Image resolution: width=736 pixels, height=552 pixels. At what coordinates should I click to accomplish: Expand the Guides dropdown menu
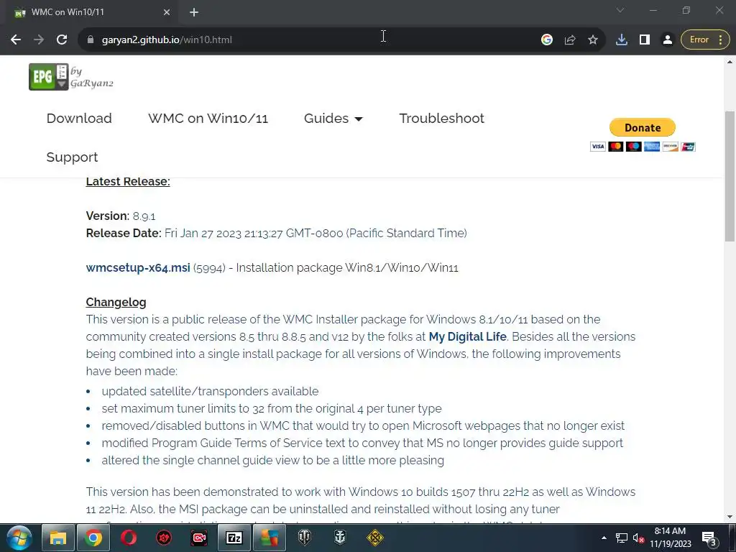pos(333,119)
